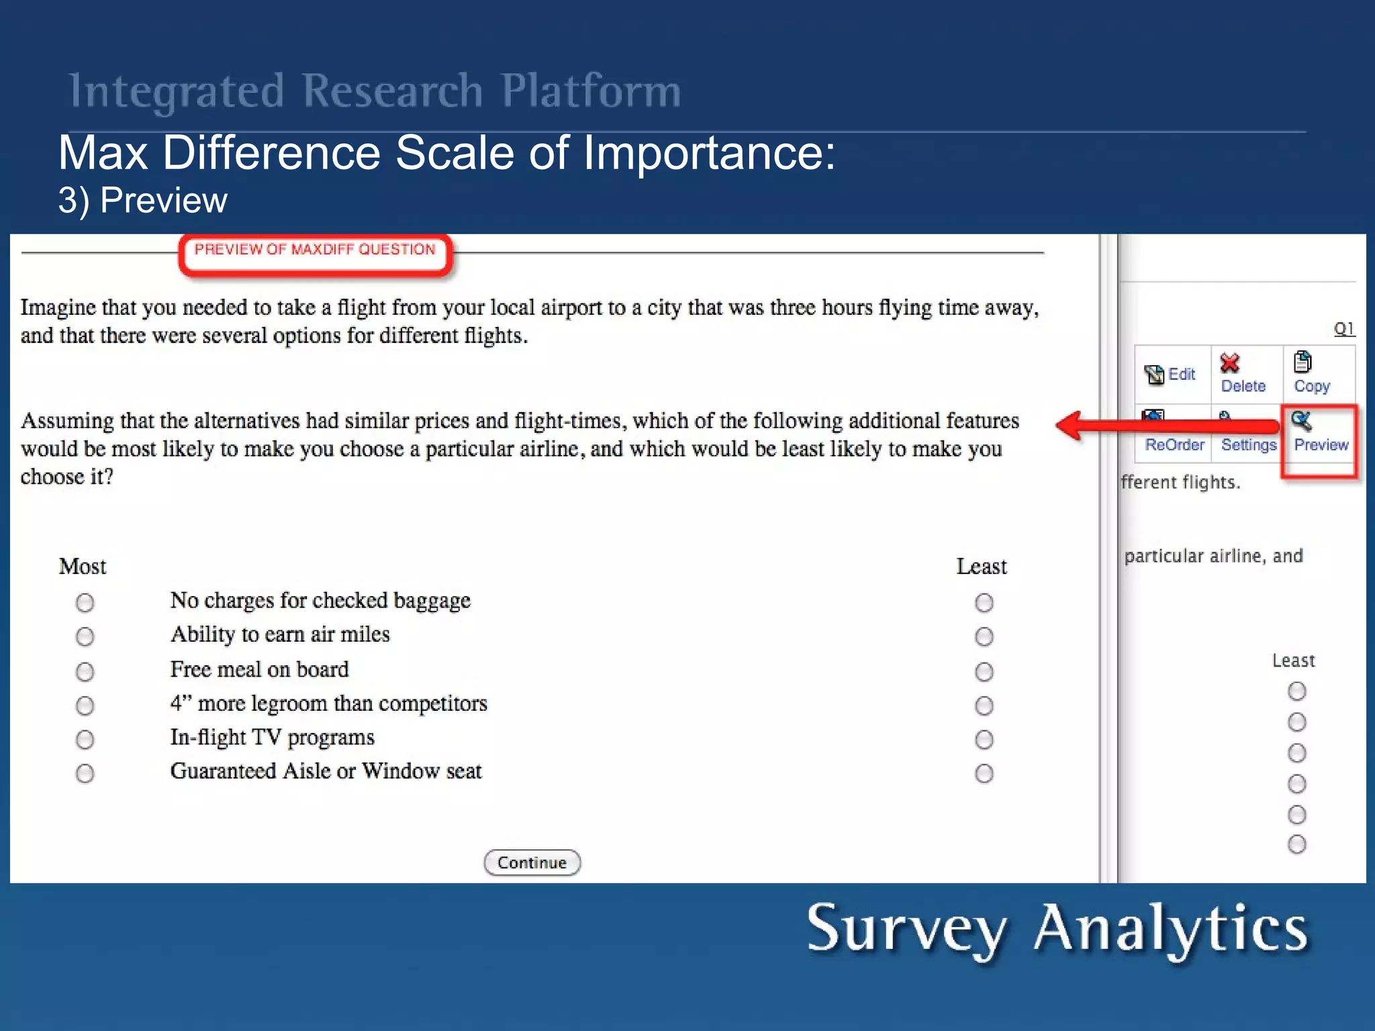Click the Delete text link
Screen dimensions: 1375x1031
tap(1243, 386)
